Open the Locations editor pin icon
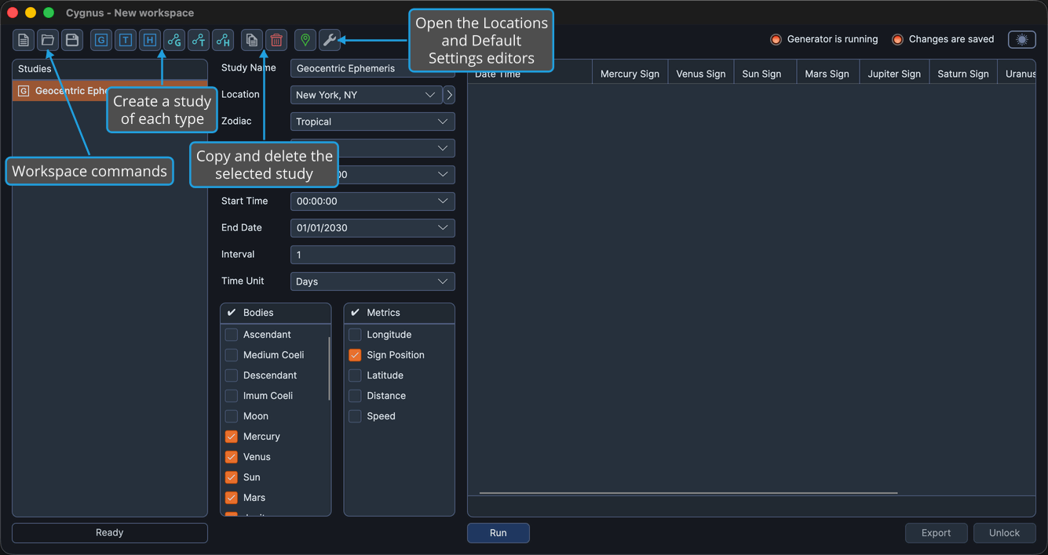Viewport: 1048px width, 555px height. 305,40
